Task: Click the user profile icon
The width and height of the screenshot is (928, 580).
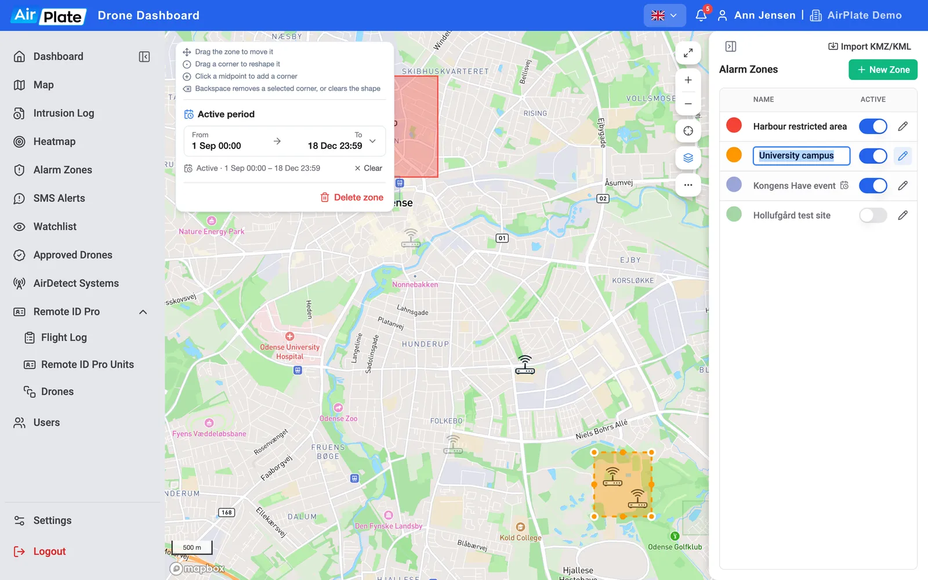Action: [722, 16]
